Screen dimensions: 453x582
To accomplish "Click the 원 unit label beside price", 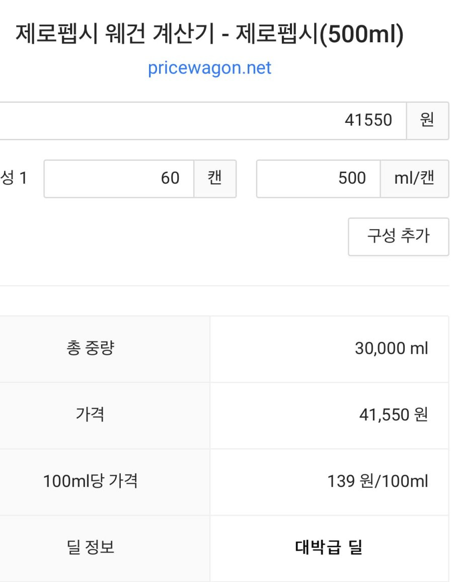I will pos(427,120).
